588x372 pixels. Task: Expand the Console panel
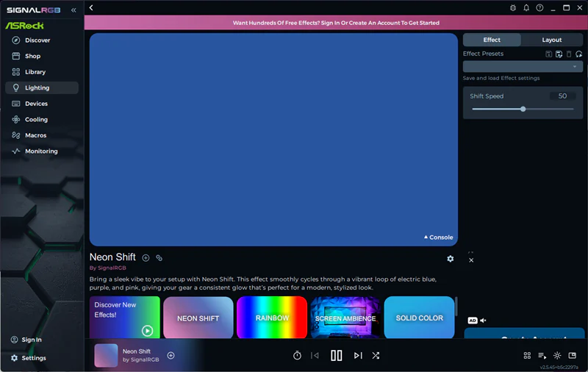[x=438, y=237]
